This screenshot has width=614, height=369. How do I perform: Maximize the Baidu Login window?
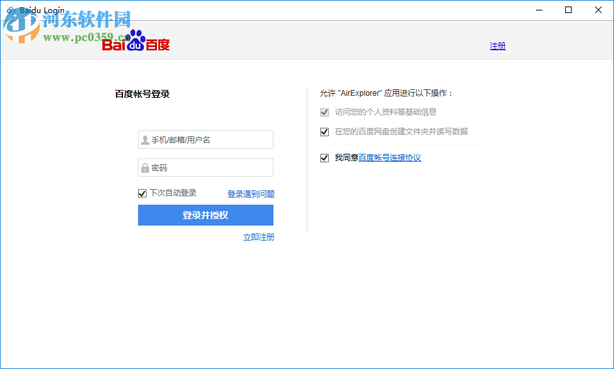click(x=568, y=10)
